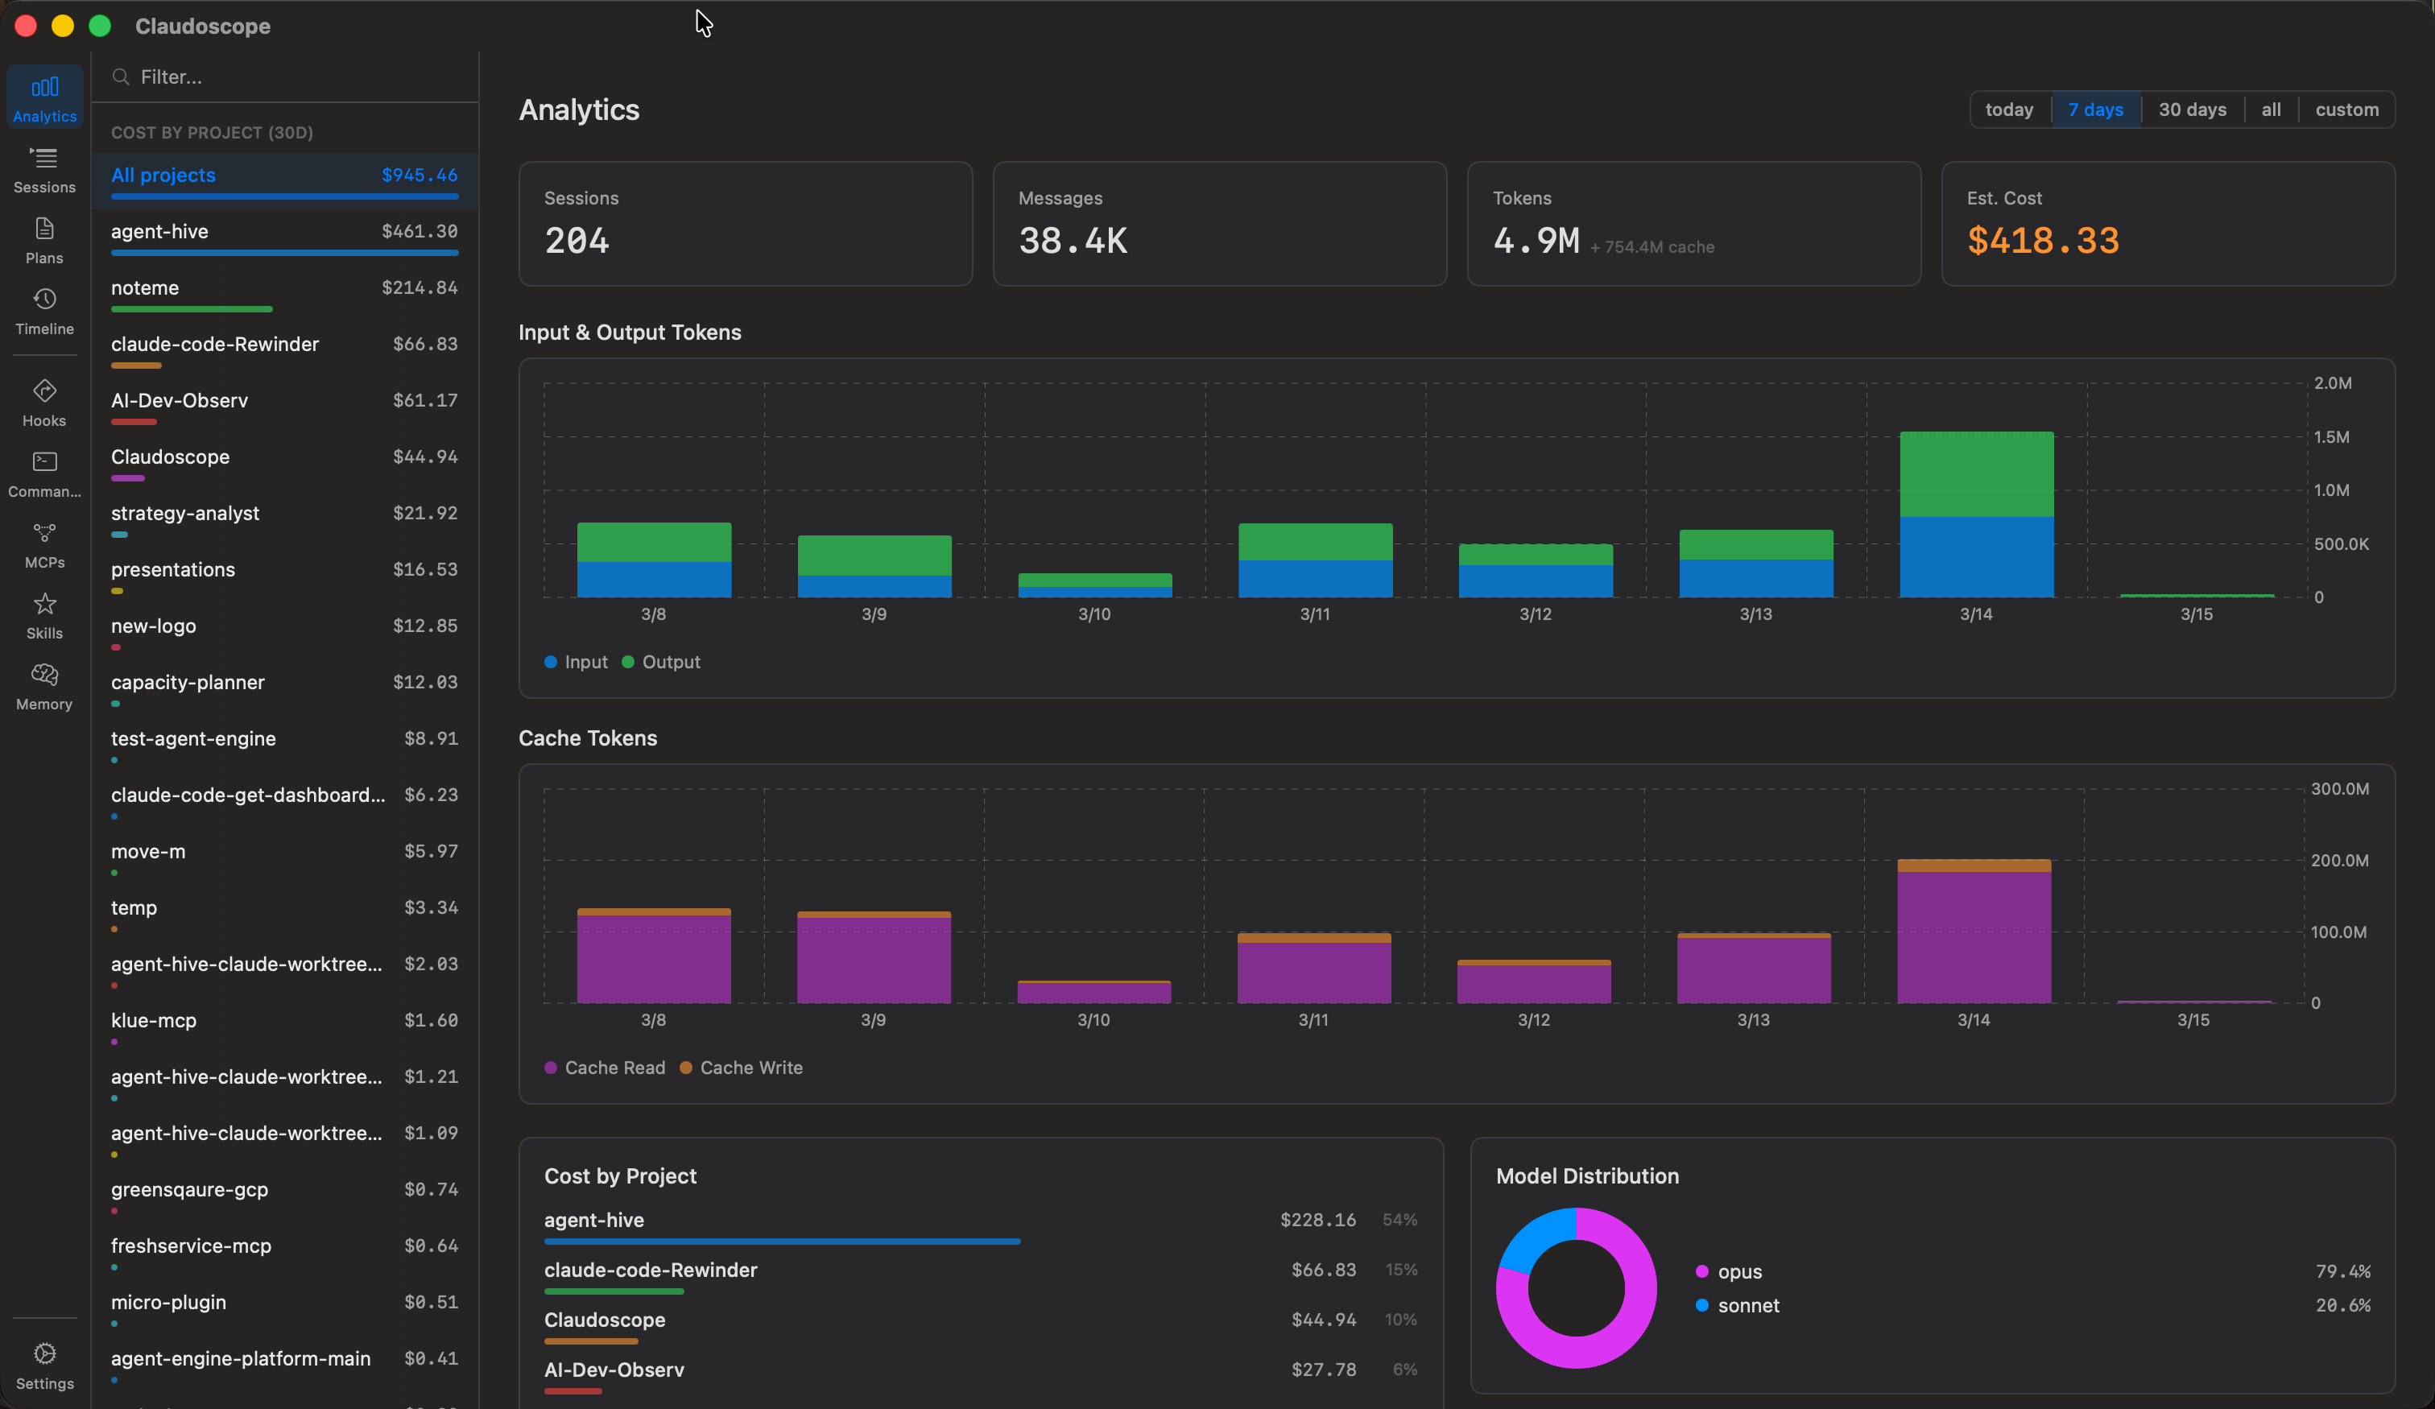Click the Sessions 204 stat card
The image size is (2435, 1409).
[745, 223]
